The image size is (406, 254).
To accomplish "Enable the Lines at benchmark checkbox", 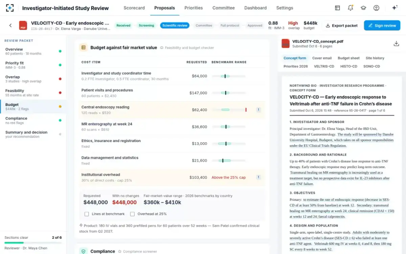I will tap(87, 214).
